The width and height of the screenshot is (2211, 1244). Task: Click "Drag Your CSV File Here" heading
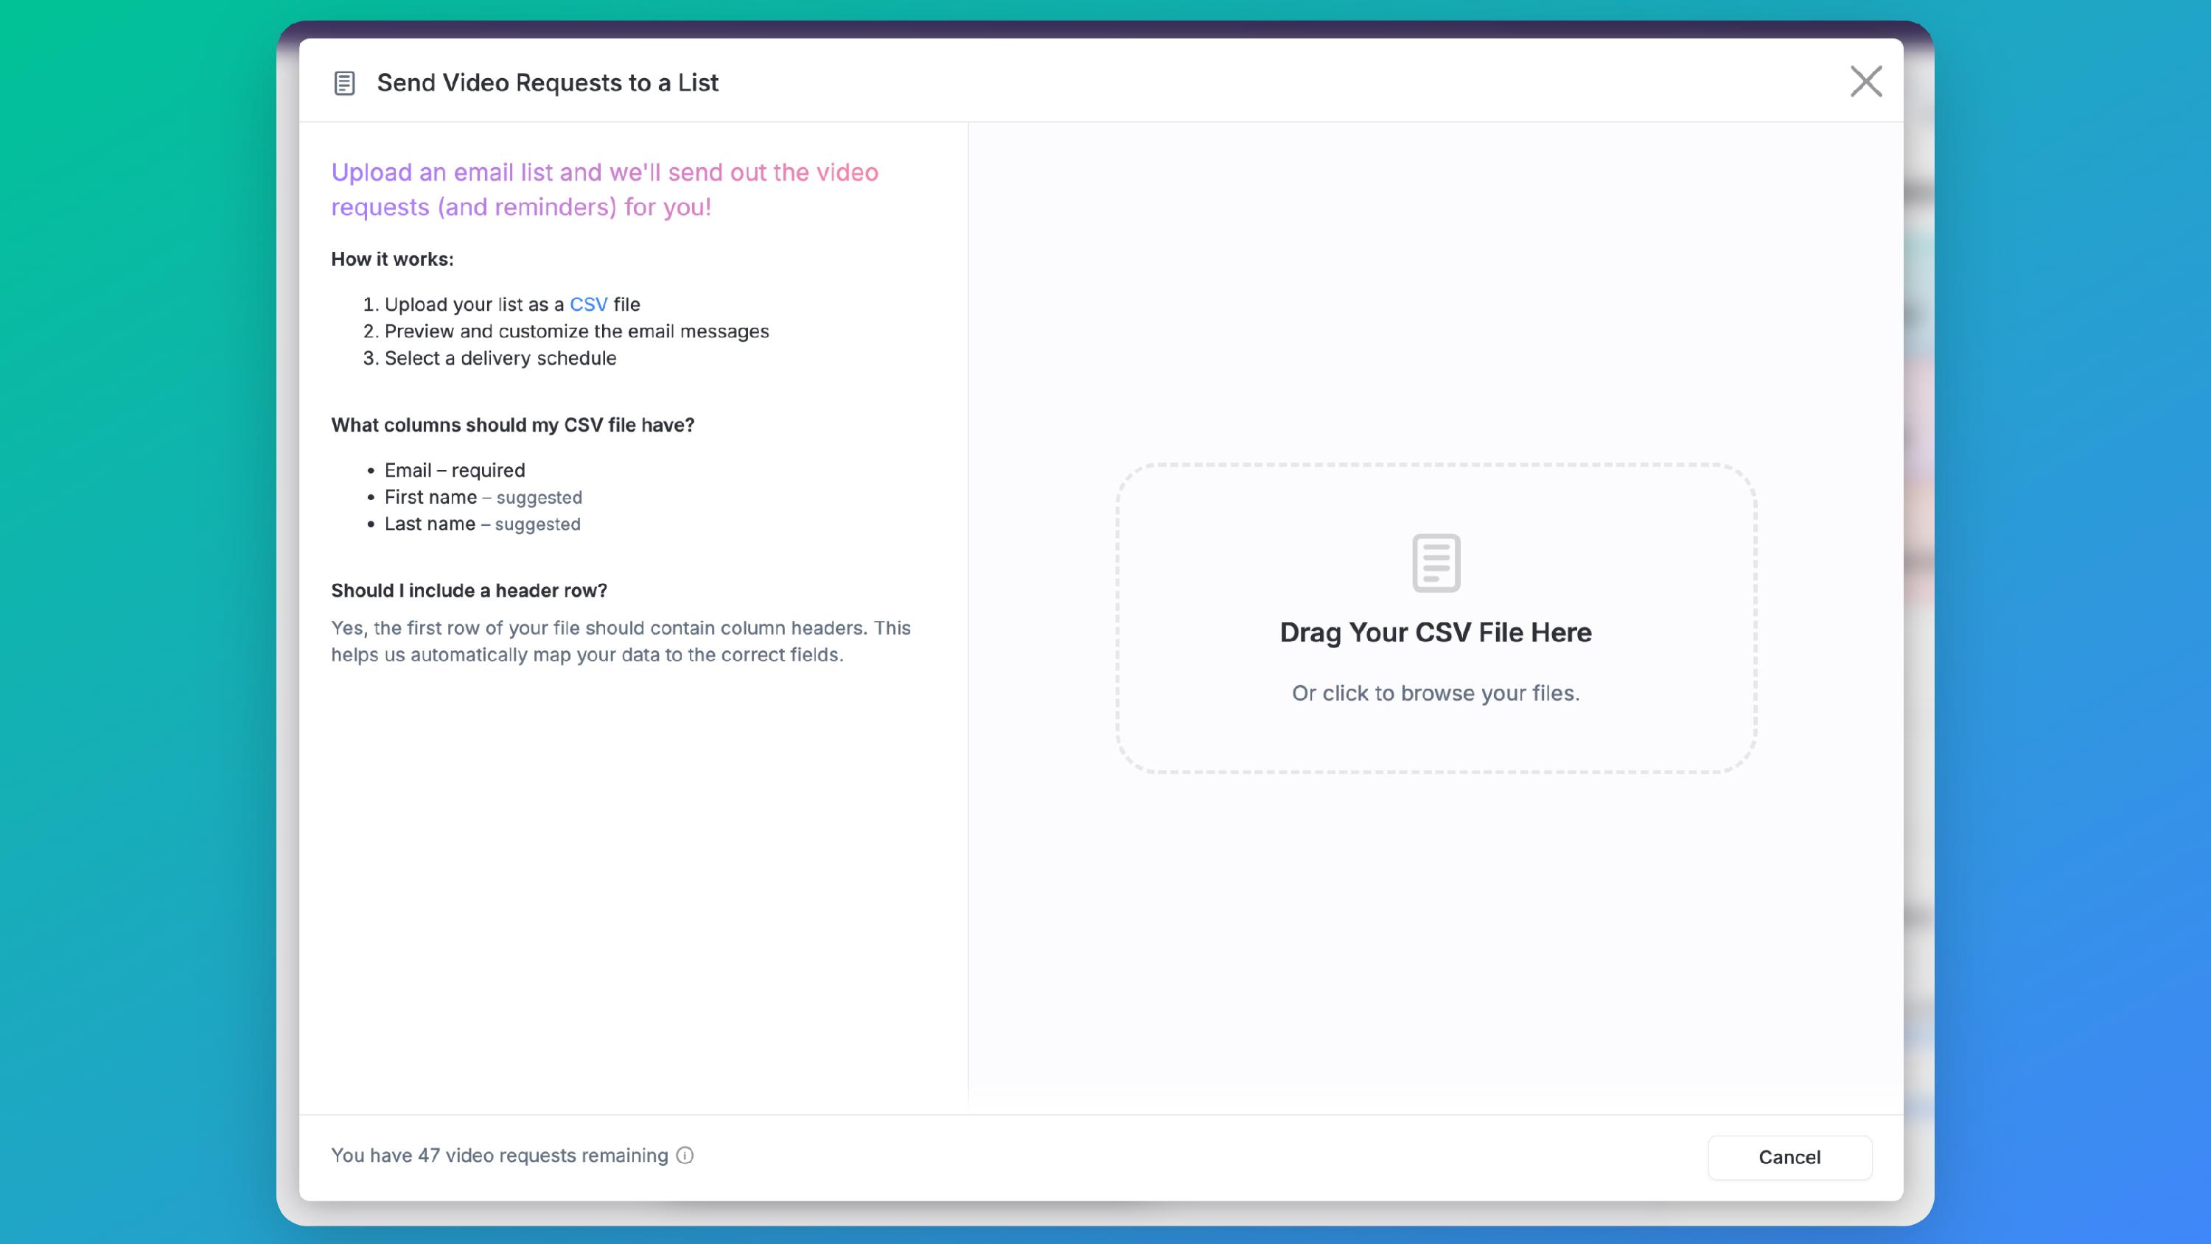tap(1435, 632)
